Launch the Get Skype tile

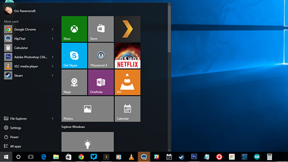tap(74, 56)
